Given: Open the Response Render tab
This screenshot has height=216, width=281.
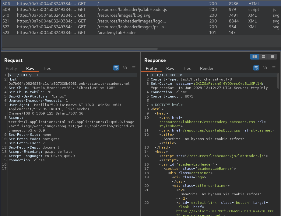Looking at the screenshot, I should tap(207, 68).
